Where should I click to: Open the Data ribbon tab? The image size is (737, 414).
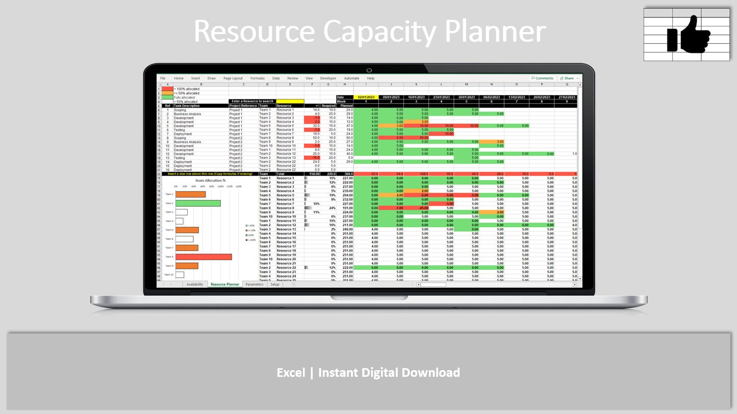click(x=276, y=78)
